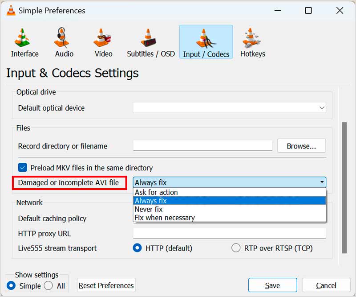Click the VLC cone icon in title bar
This screenshot has height=297, width=356.
click(x=11, y=10)
